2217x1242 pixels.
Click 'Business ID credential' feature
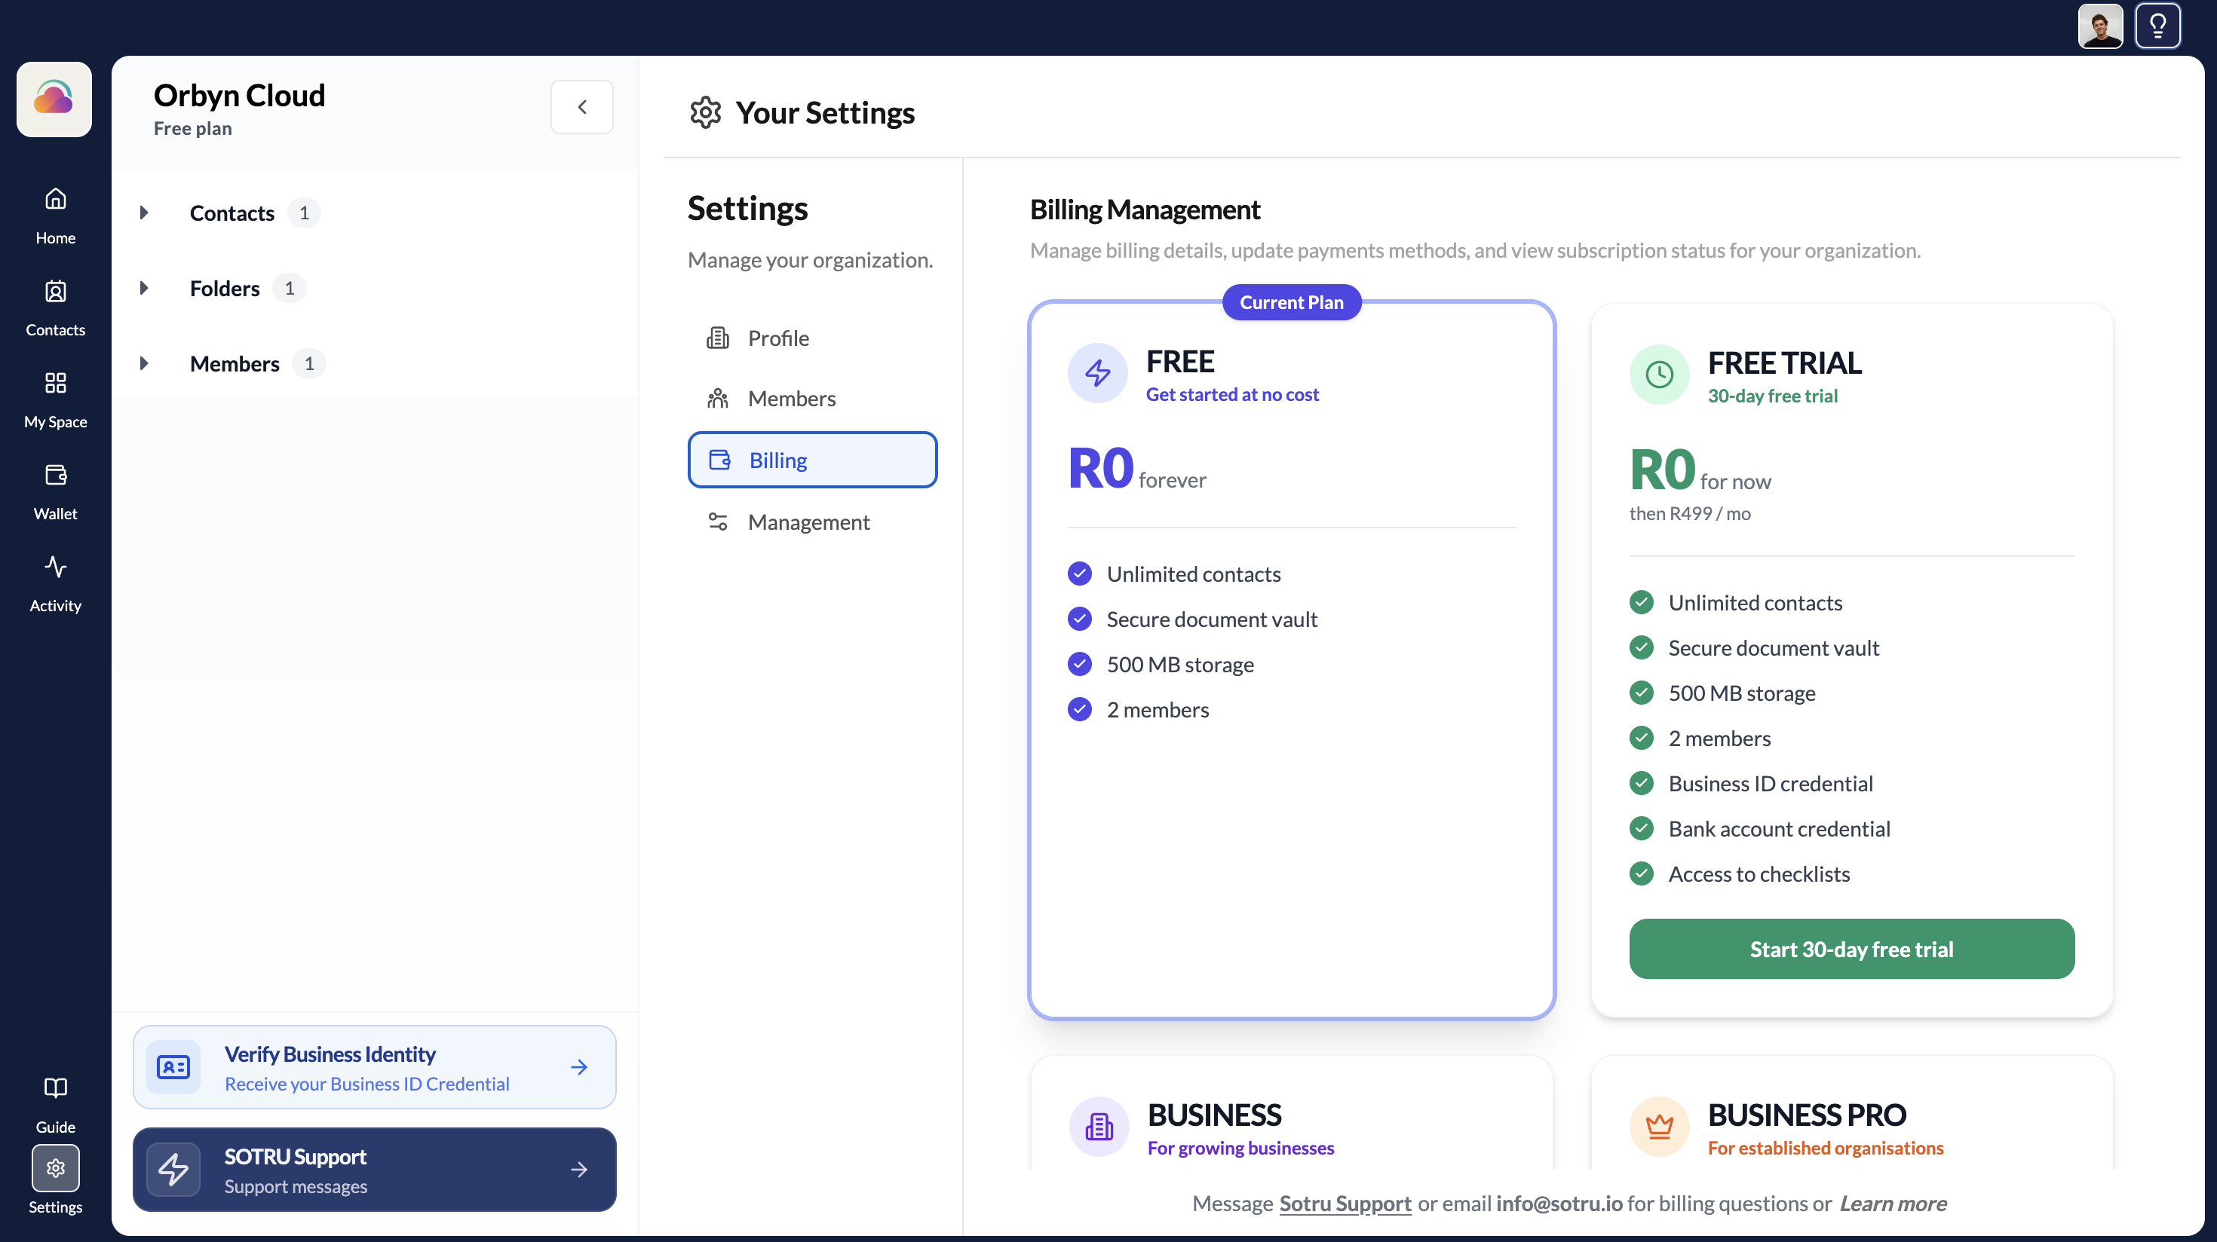pyautogui.click(x=1770, y=784)
